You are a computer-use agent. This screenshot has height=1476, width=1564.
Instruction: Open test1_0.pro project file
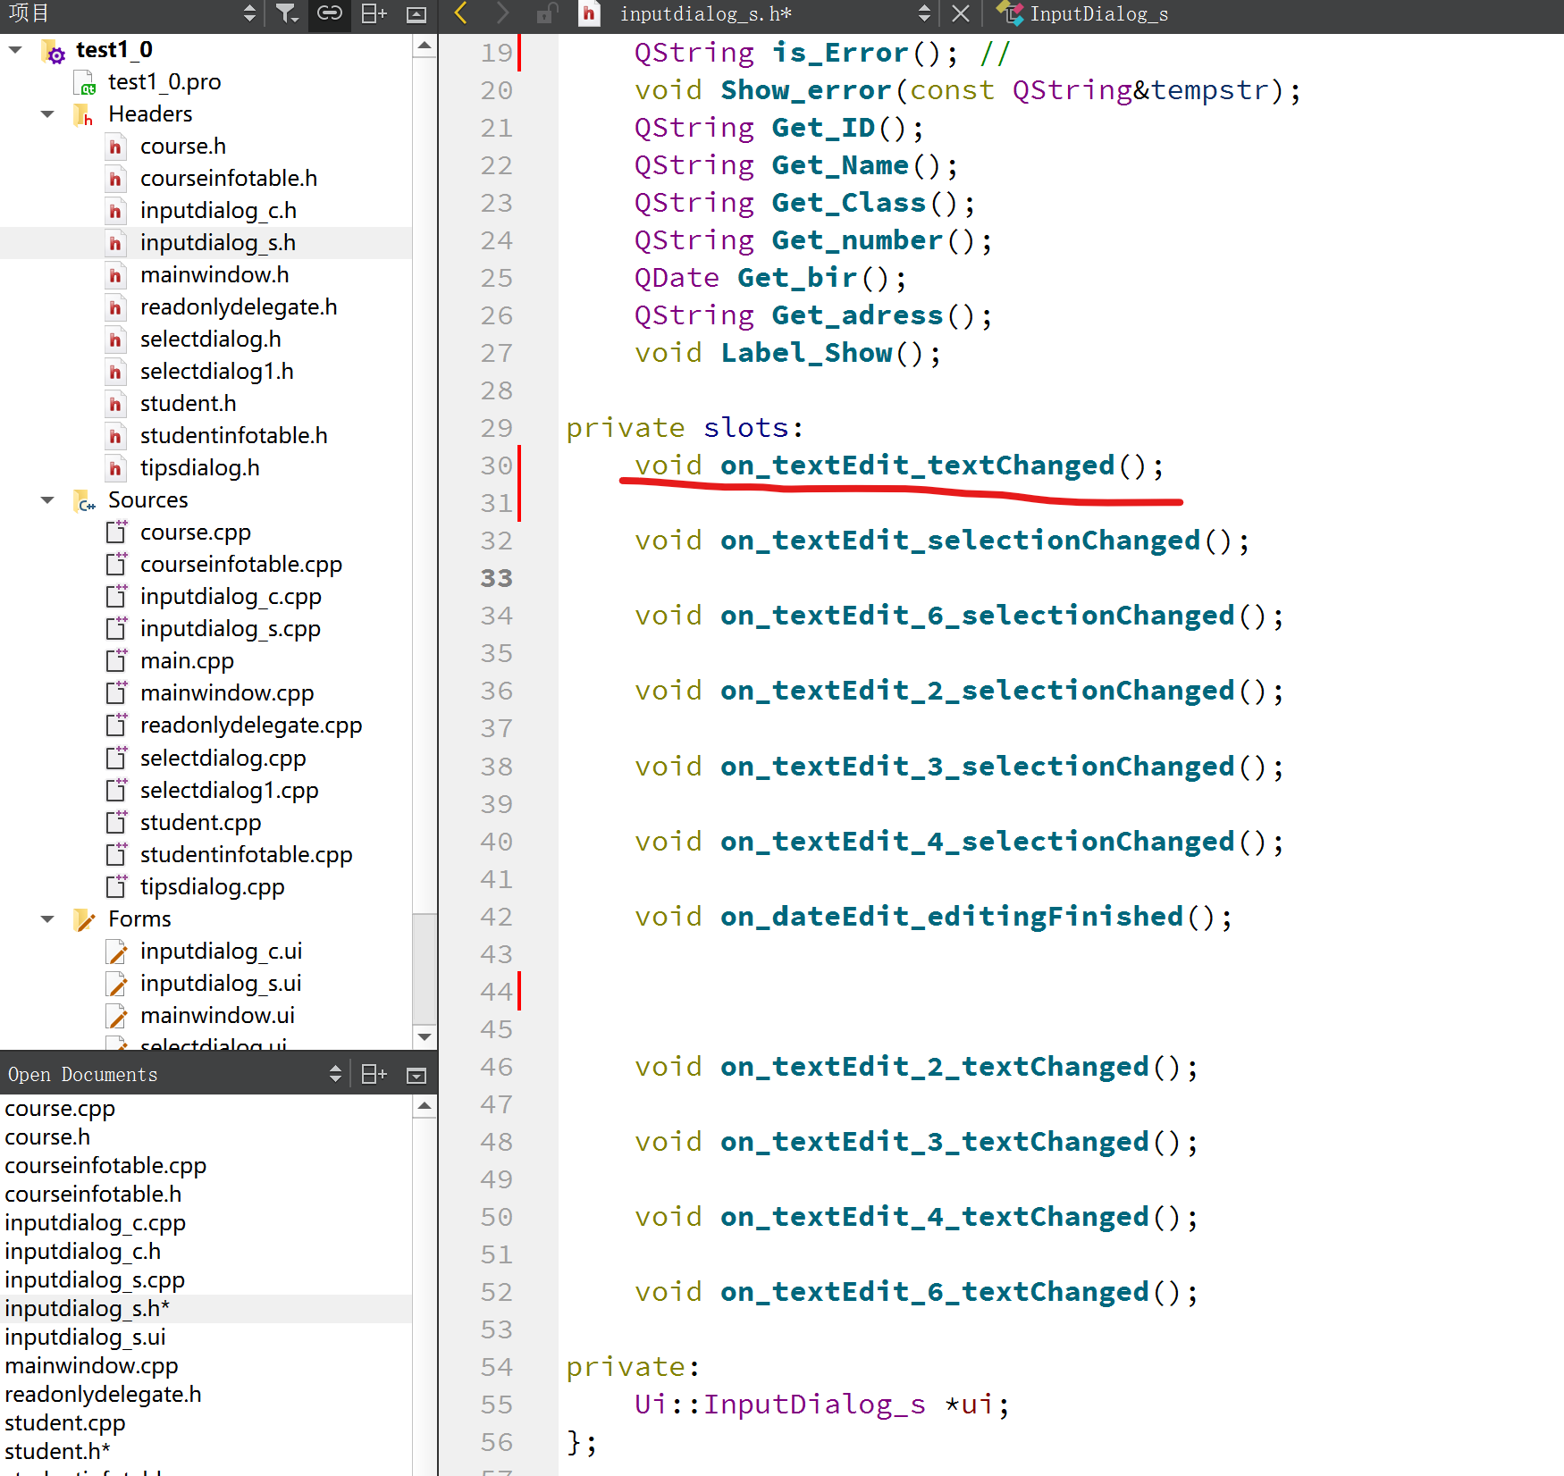click(x=164, y=82)
